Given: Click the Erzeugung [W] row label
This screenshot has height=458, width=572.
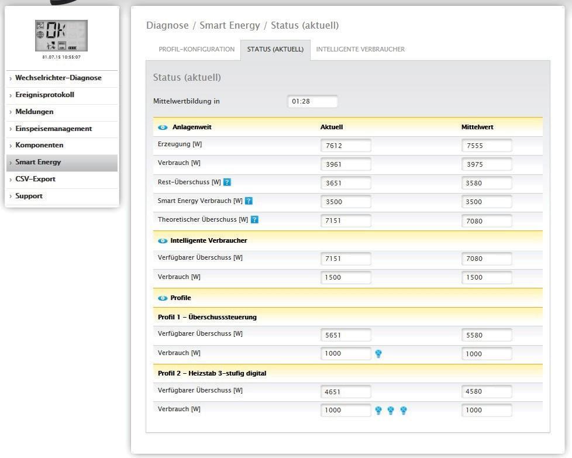Looking at the screenshot, I should 180,144.
